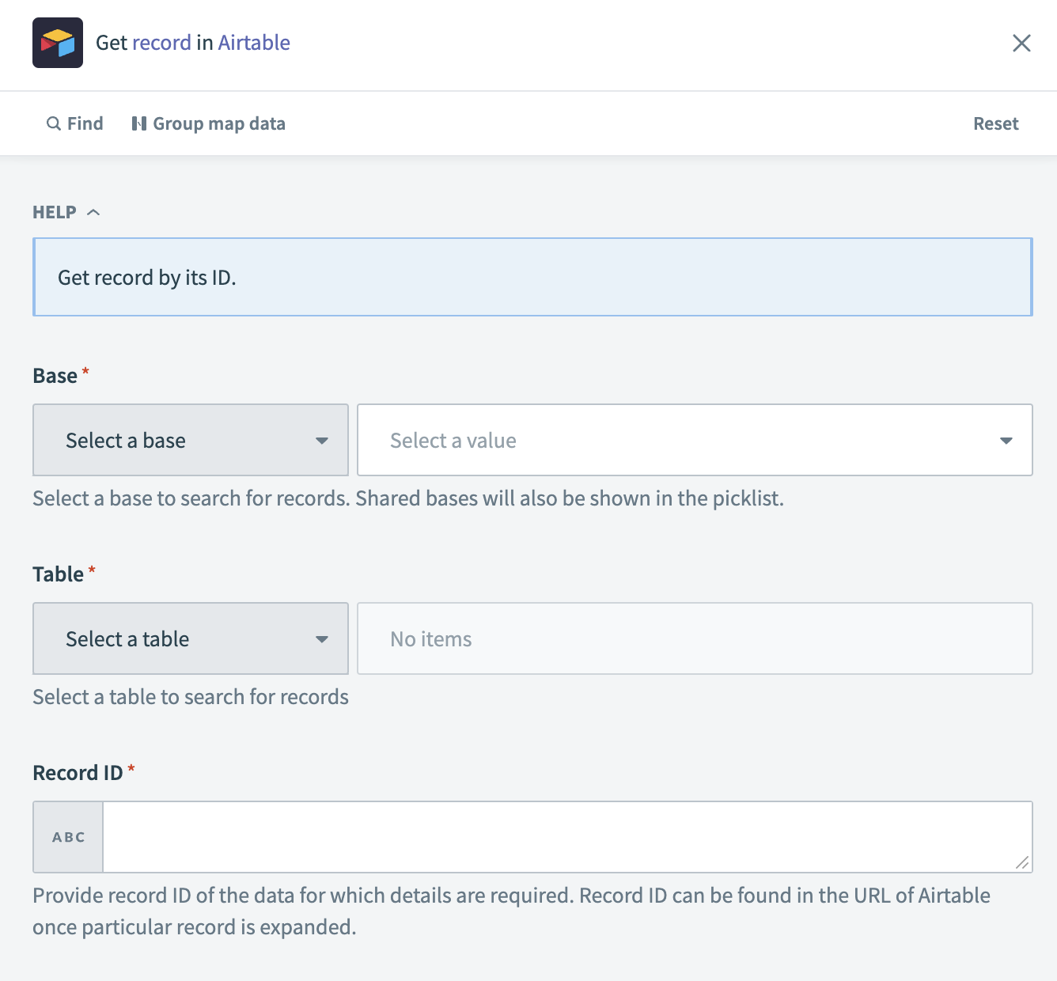Click the Group map data icon

click(139, 123)
